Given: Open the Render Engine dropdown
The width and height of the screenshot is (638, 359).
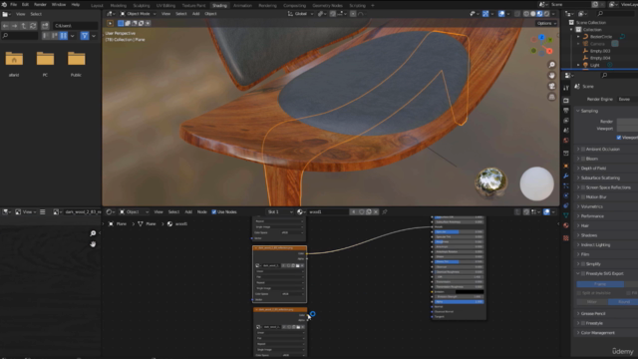Looking at the screenshot, I should coord(627,100).
